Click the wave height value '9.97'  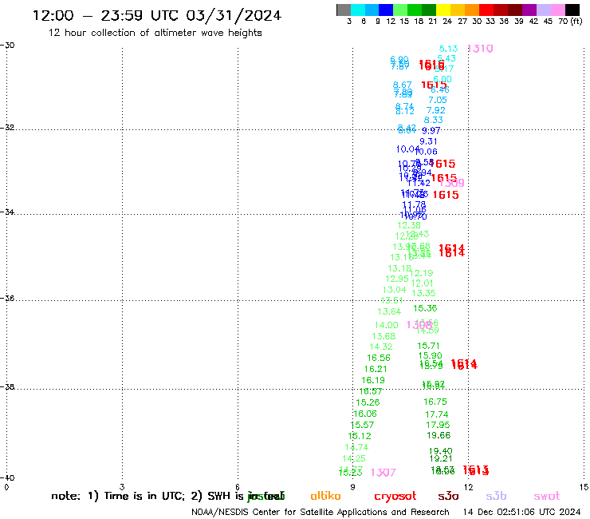click(x=431, y=131)
